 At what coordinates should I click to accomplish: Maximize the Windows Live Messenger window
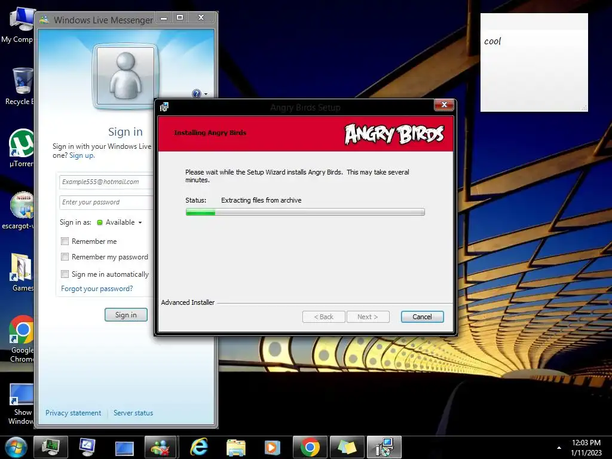[180, 17]
